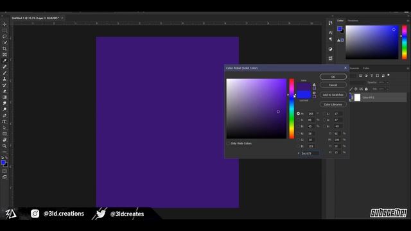Select the Dodge tool
The width and height of the screenshot is (411, 231).
[4, 110]
